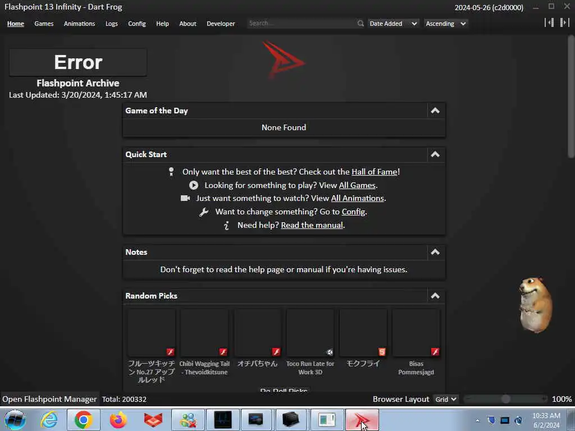Image resolution: width=575 pixels, height=431 pixels.
Task: Open the Date Added sort dropdown
Action: click(393, 24)
